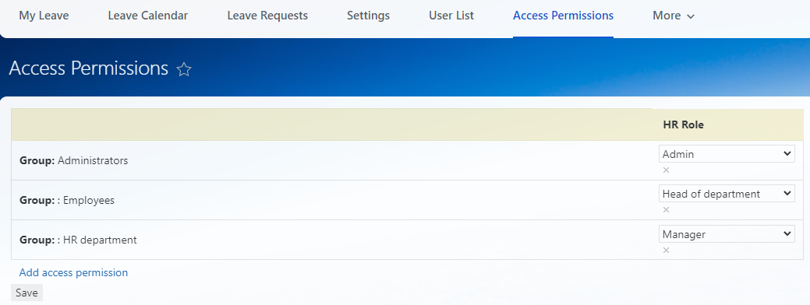Click the HR Role column header
The width and height of the screenshot is (810, 305).
pos(683,124)
